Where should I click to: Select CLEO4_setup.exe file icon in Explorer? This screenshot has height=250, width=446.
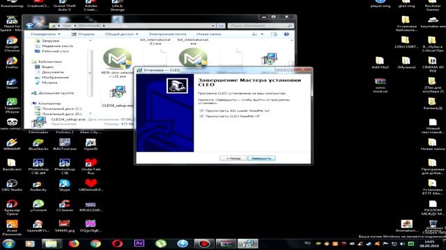[117, 92]
